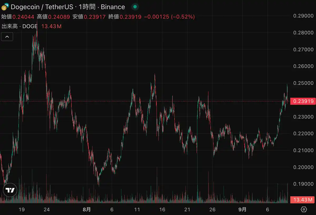Image resolution: width=316 pixels, height=215 pixels.
Task: Click the 0.25000 price axis label
Action: (x=303, y=83)
